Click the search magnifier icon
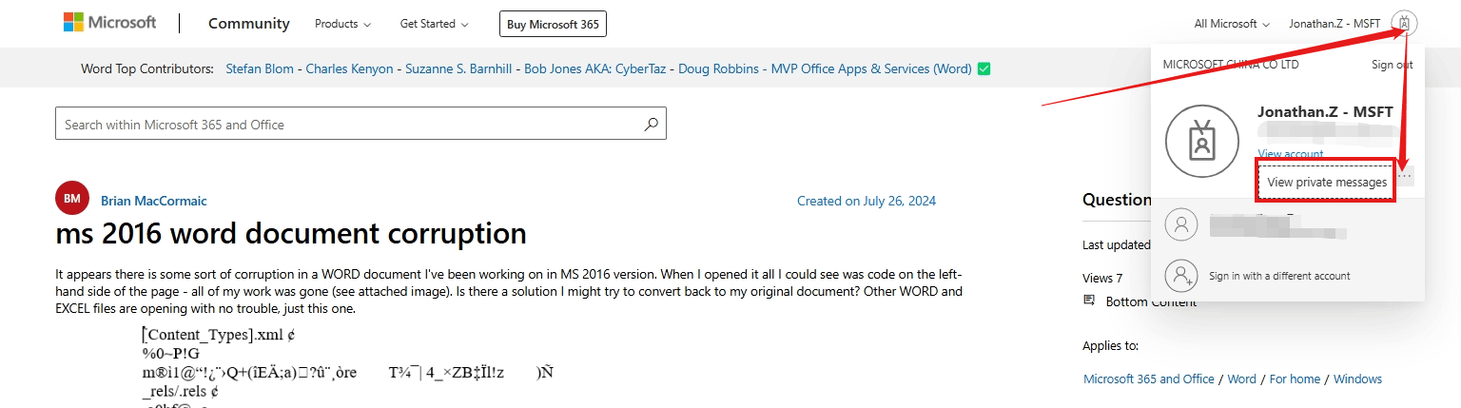This screenshot has height=408, width=1461. (x=651, y=125)
